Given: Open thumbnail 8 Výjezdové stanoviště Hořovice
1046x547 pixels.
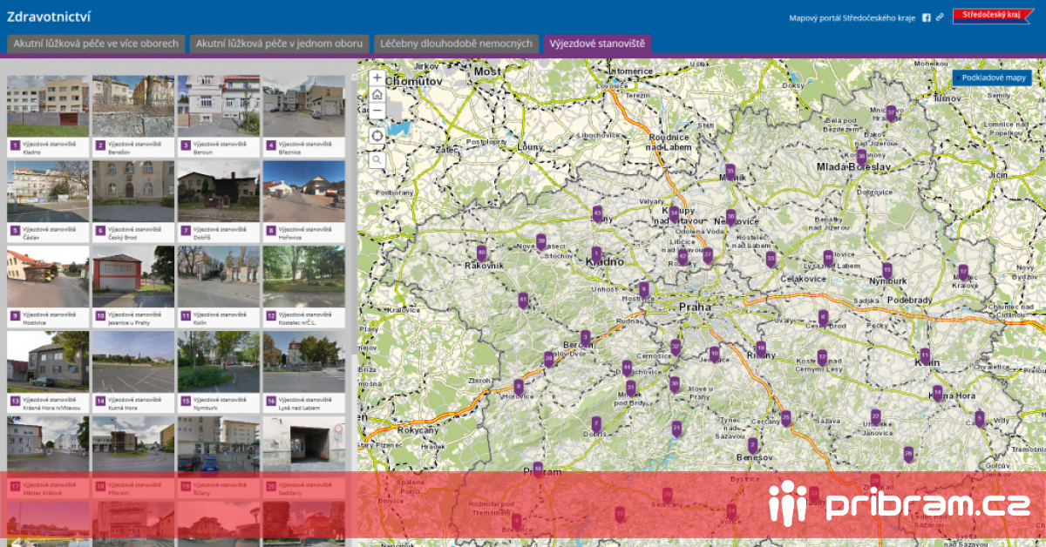Looking at the screenshot, I should coord(304,201).
